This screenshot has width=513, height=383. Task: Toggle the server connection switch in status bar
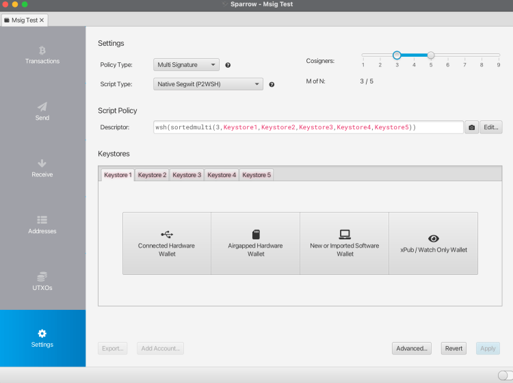(x=505, y=375)
